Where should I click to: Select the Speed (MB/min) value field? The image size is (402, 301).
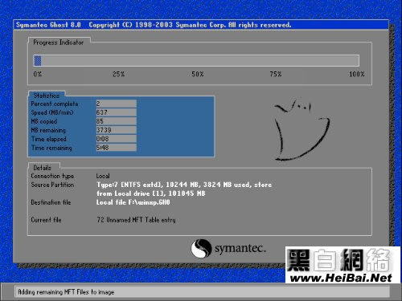click(116, 112)
